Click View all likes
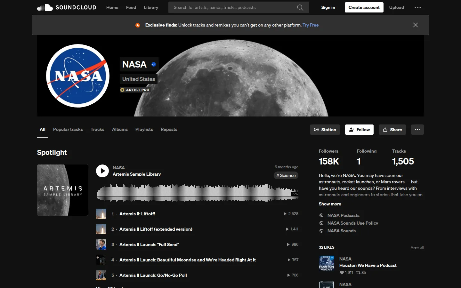 tap(417, 247)
